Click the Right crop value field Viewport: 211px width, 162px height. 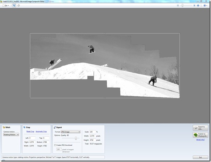(x=32, y=142)
